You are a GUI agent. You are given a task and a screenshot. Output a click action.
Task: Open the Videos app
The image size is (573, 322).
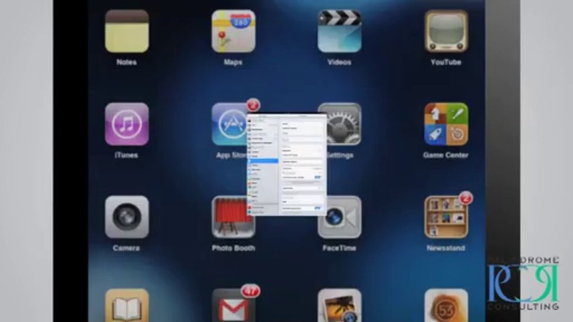click(340, 31)
